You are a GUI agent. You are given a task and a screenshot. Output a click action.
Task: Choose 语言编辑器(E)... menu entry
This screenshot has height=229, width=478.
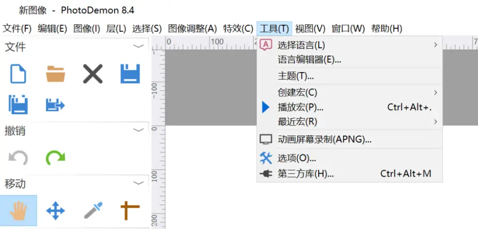[350, 59]
